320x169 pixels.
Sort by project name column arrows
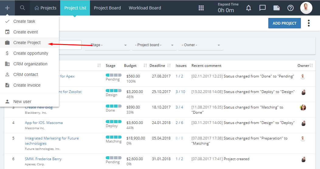[99, 65]
